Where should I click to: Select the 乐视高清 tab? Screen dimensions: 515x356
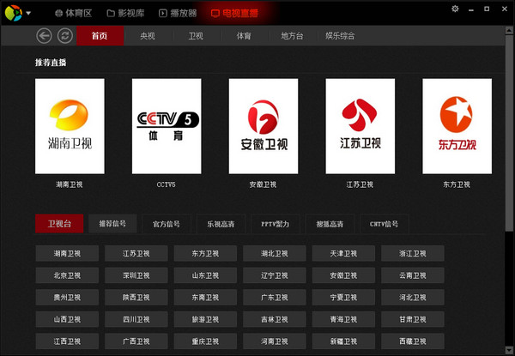point(221,224)
